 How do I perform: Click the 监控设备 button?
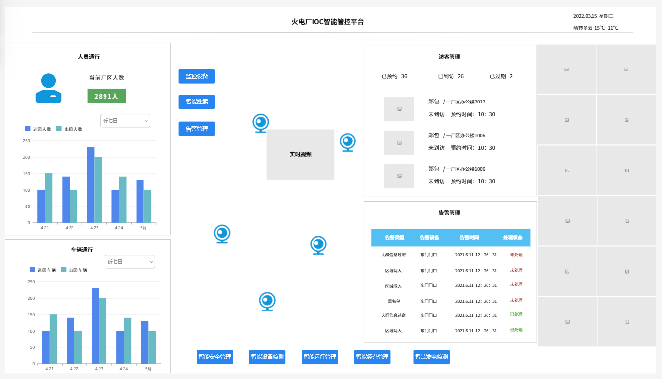tap(197, 76)
